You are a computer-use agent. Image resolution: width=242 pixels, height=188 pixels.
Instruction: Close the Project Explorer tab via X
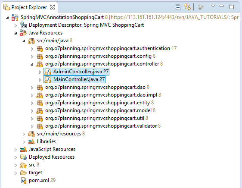(x=53, y=7)
